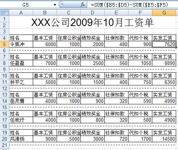Select row 11 header
Screen dimensions: 178x150
[4, 82]
